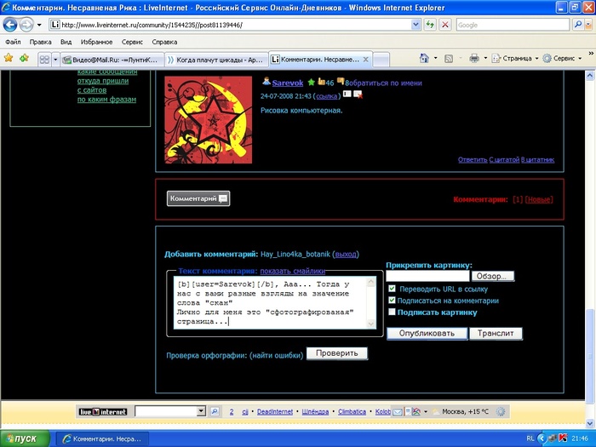Image resolution: width=596 pixels, height=447 pixels.
Task: Open the Новые comments link
Action: coord(539,199)
